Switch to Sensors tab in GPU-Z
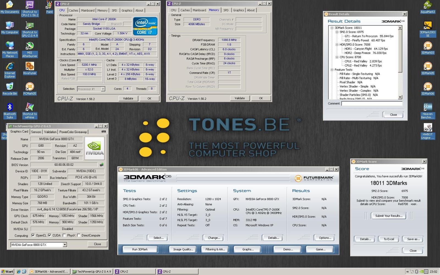 tap(36, 132)
